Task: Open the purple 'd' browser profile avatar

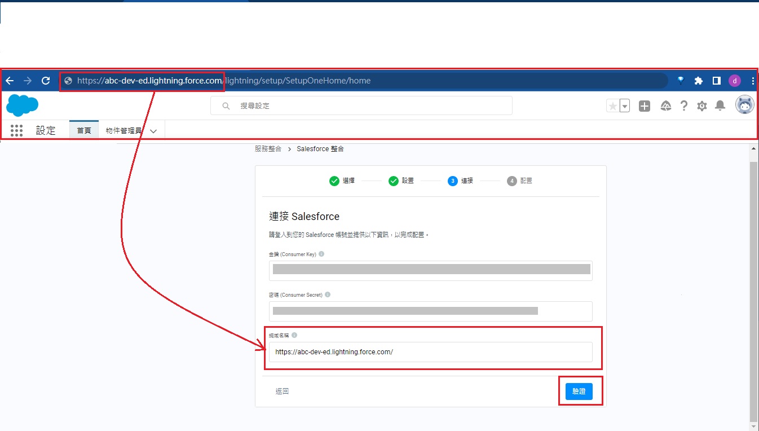Action: click(735, 81)
